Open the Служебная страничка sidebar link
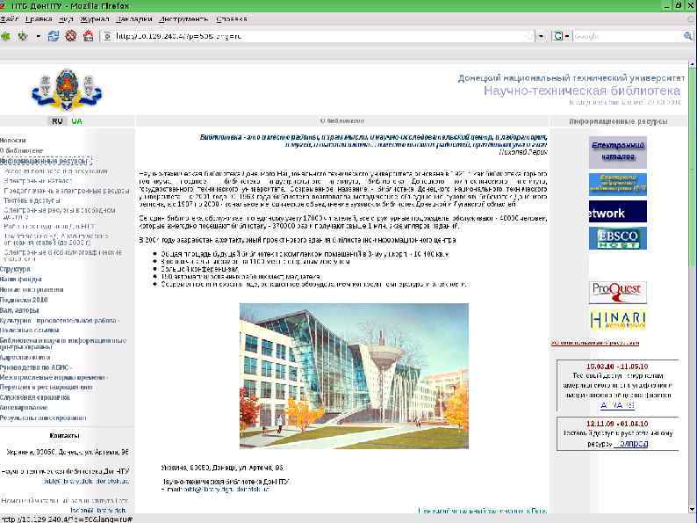The width and height of the screenshot is (697, 523). click(x=34, y=397)
